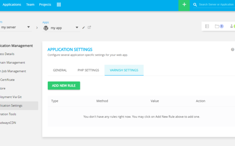Switch to the PHP Settings tab
The image size is (235, 146).
click(88, 70)
